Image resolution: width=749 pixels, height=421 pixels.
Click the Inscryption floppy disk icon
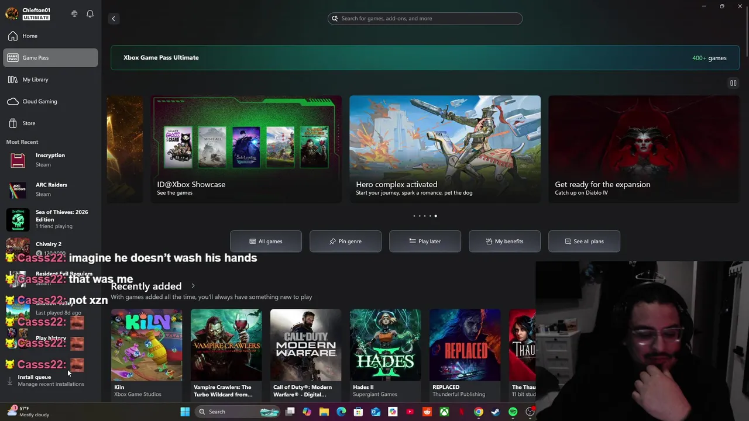(18, 160)
